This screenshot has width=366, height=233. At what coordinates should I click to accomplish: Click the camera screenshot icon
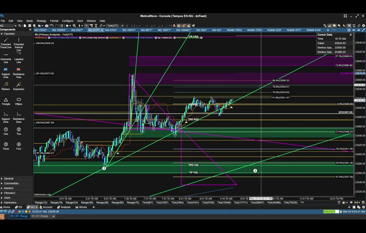point(47,26)
